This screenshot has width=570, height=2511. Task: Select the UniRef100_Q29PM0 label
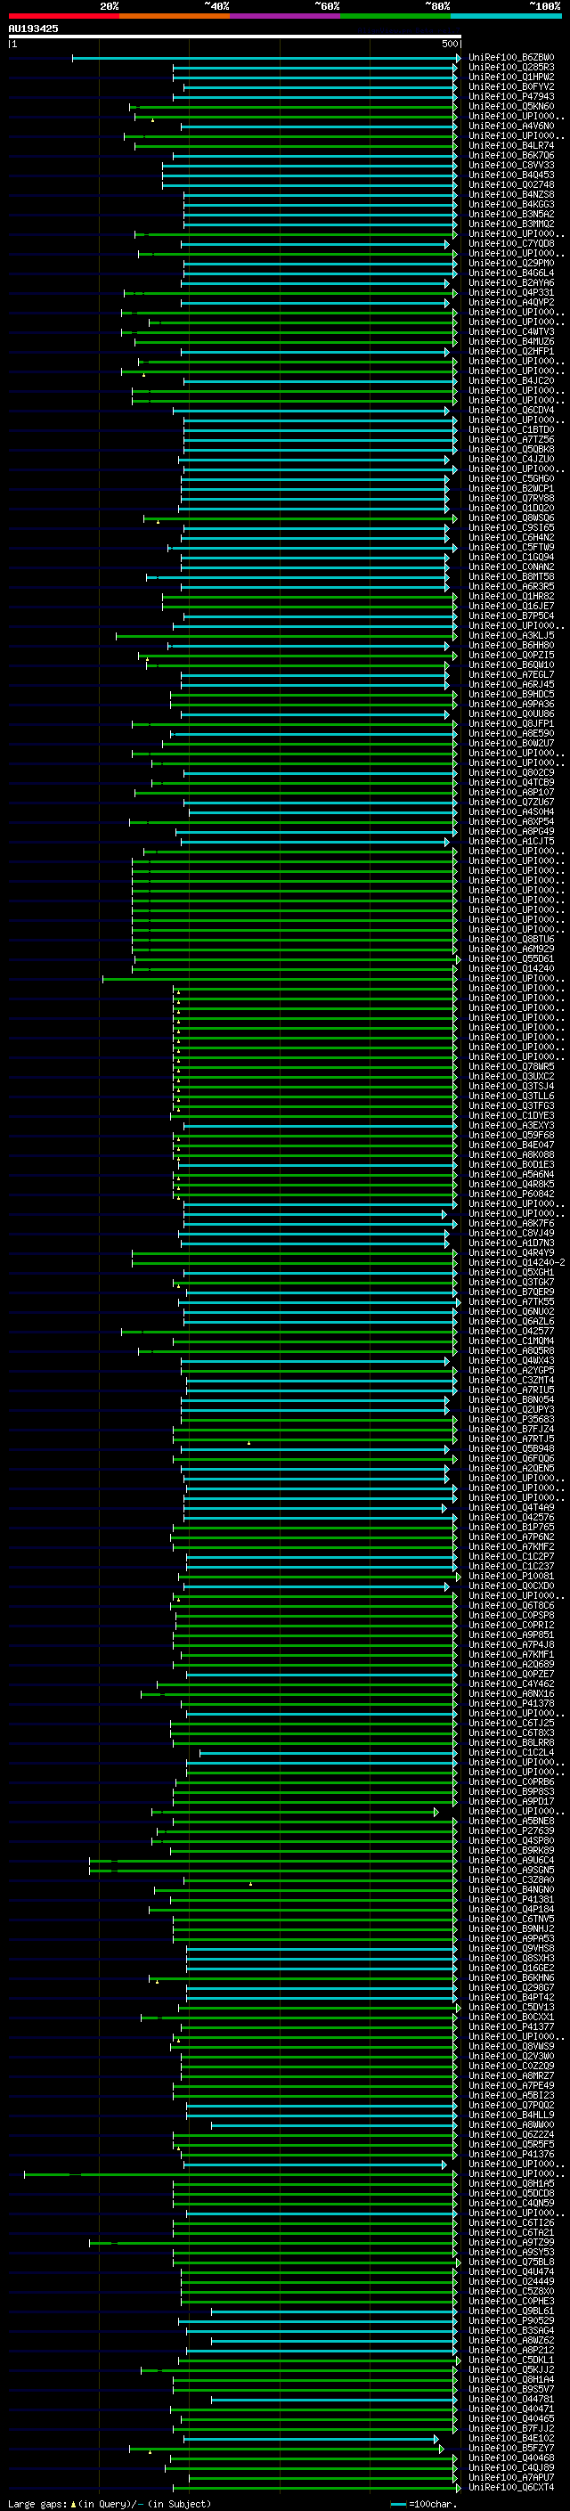pyautogui.click(x=511, y=263)
